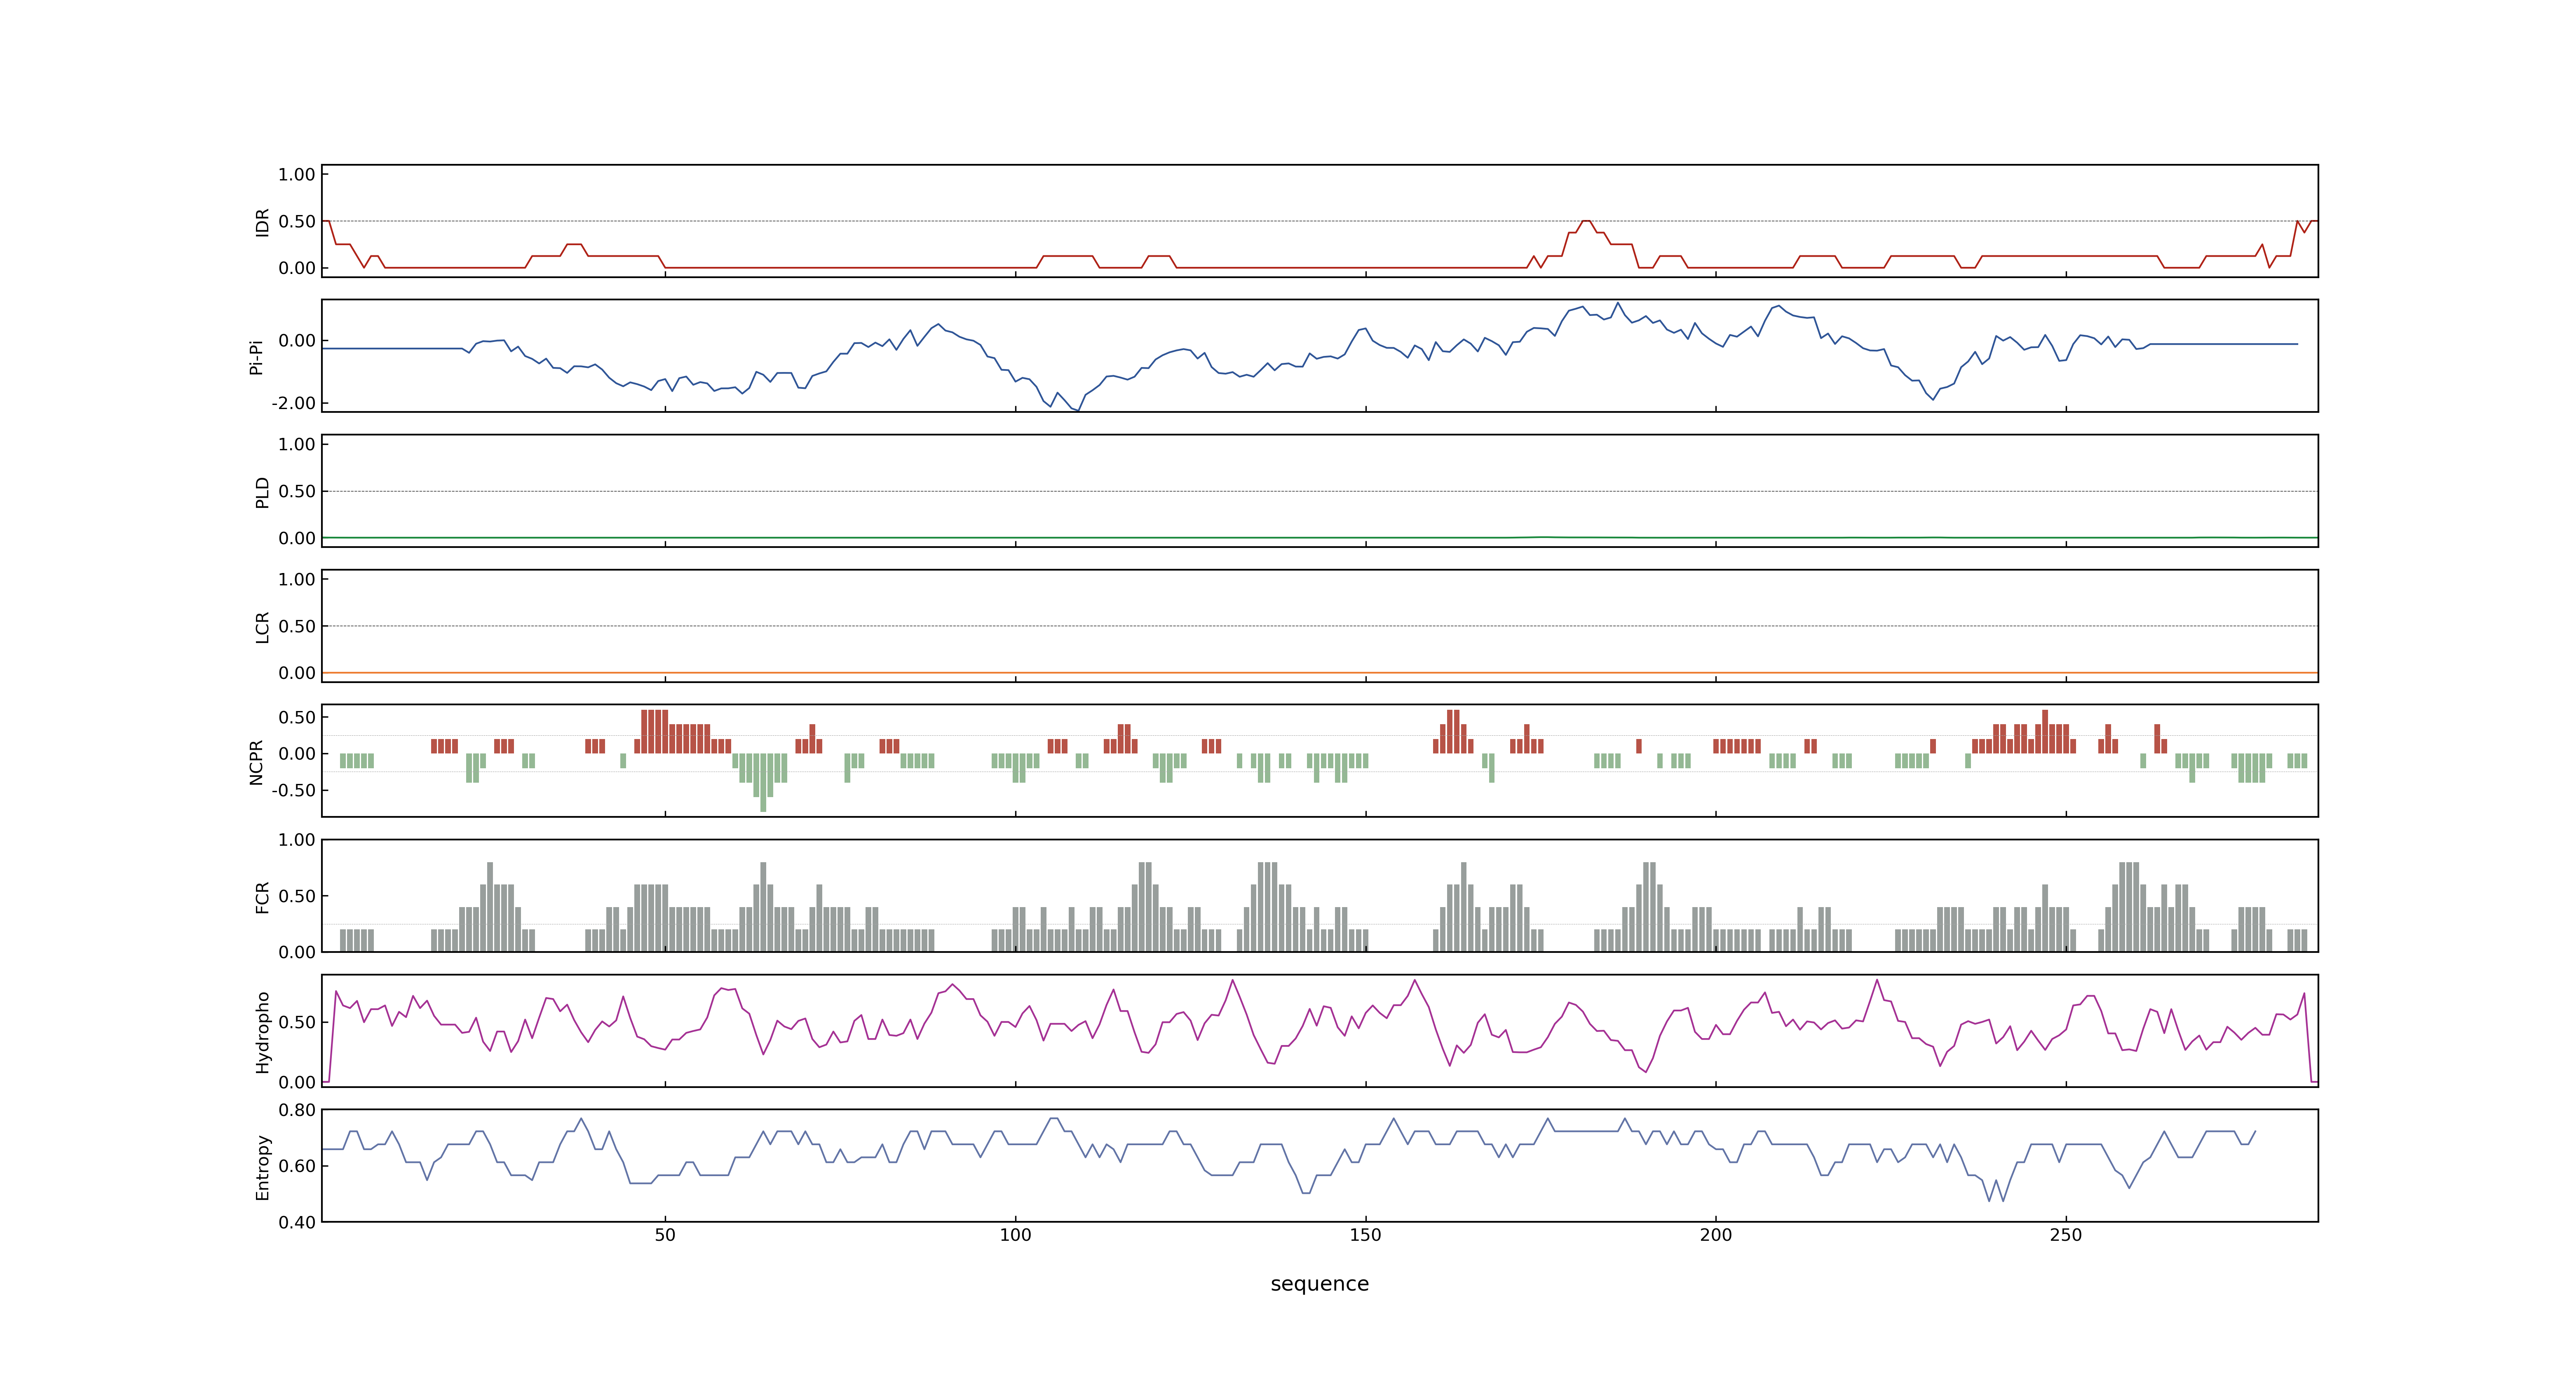Click the IDR y-axis label
This screenshot has width=2576, height=1373.
click(262, 222)
